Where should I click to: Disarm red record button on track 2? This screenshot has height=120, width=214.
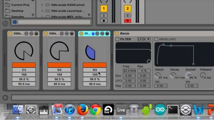pos(128,21)
